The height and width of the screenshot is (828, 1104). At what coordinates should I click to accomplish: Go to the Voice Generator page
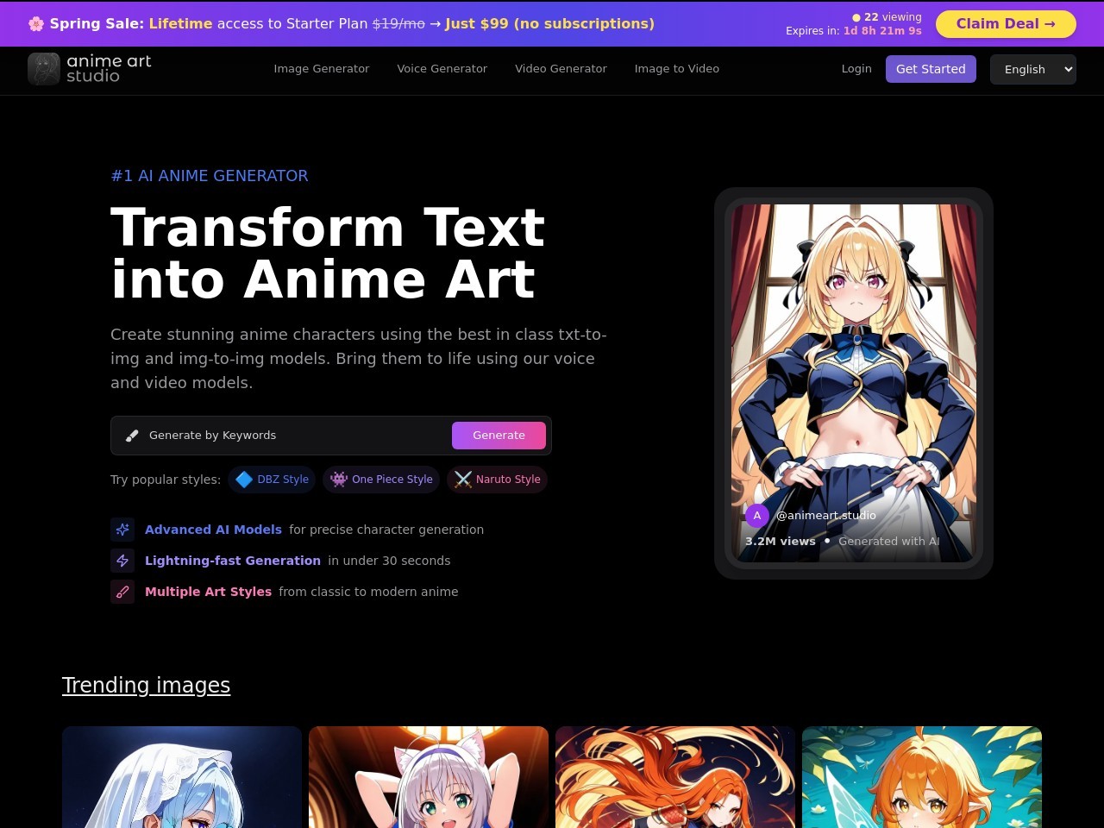coord(442,69)
